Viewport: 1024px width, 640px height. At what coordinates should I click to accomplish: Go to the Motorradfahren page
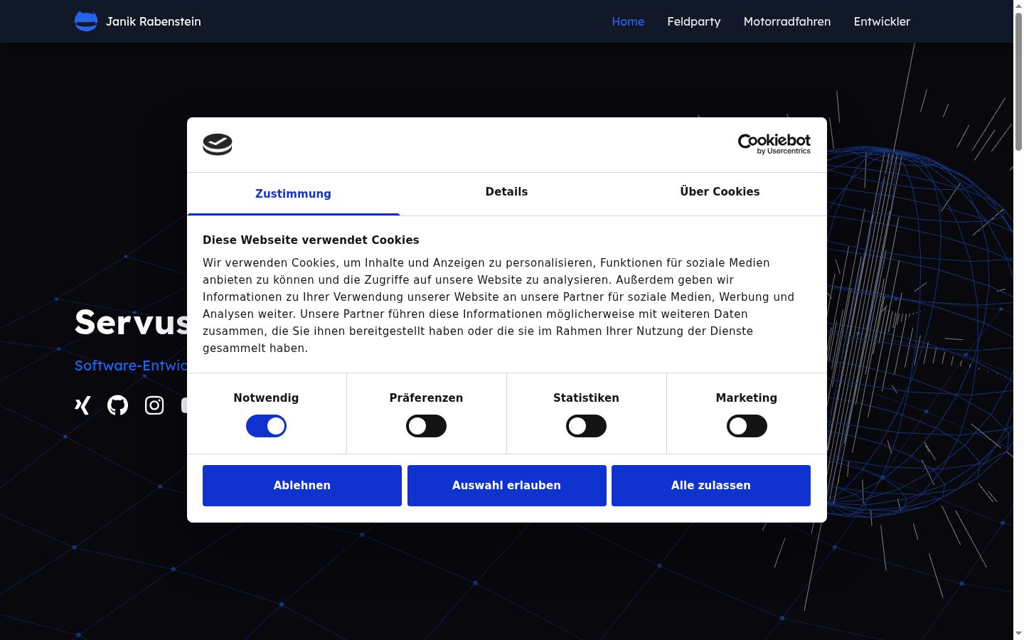tap(787, 21)
